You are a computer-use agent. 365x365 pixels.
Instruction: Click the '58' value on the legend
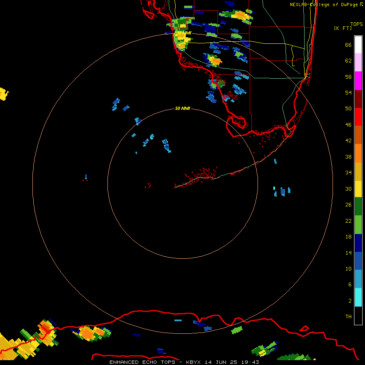[348, 77]
